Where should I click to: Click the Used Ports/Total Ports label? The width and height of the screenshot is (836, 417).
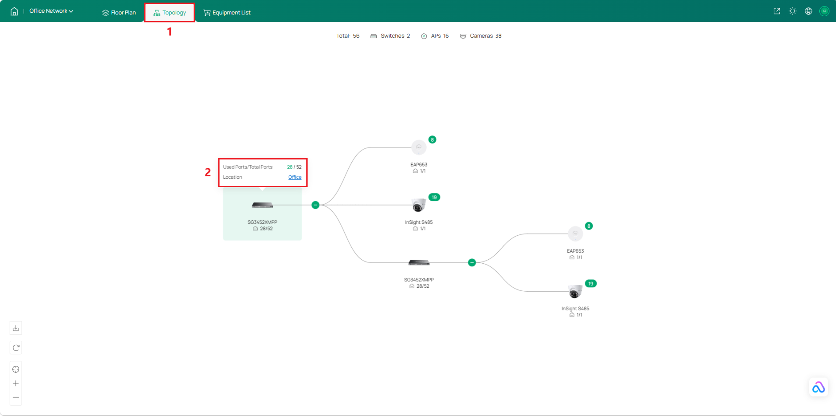[248, 167]
